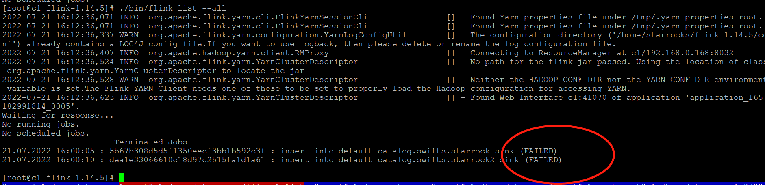765x185 pixels.
Task: Click FAILED status of the starrock2_sink job
Action: tap(543, 160)
